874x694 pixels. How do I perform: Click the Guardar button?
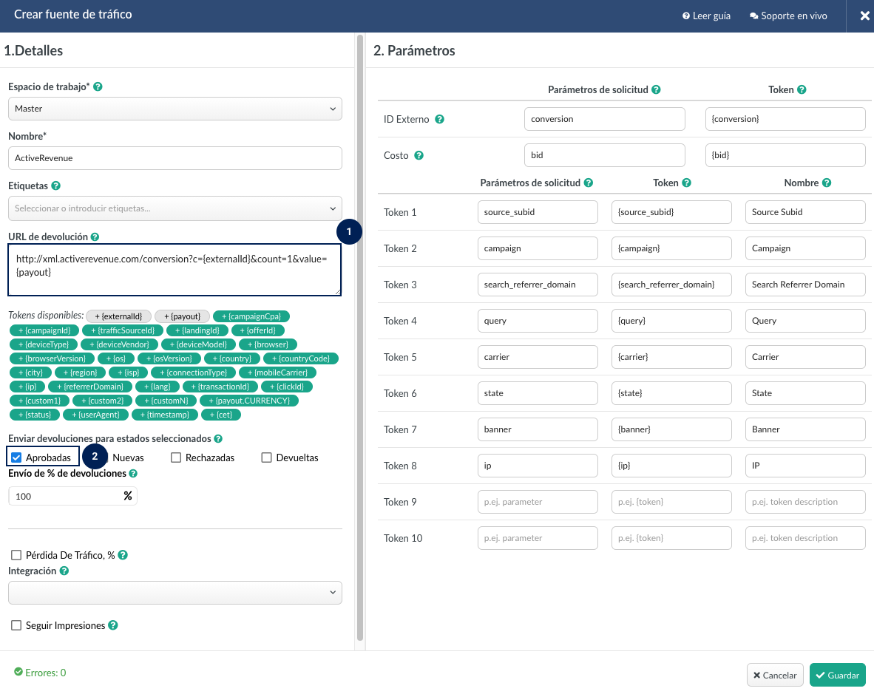[x=837, y=675]
